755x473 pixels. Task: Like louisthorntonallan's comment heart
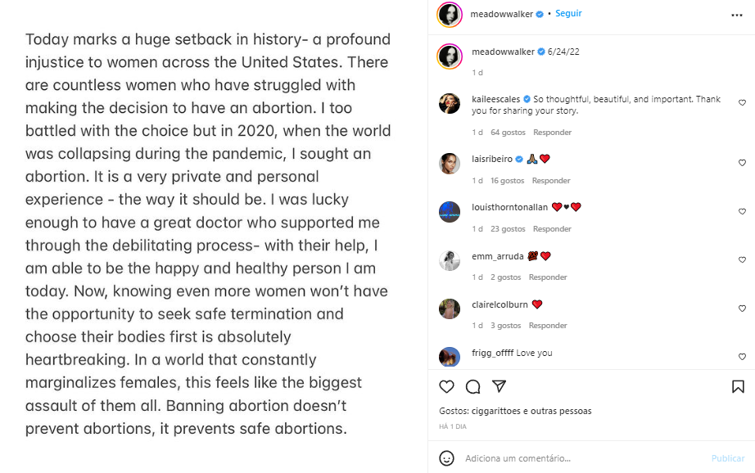[742, 211]
